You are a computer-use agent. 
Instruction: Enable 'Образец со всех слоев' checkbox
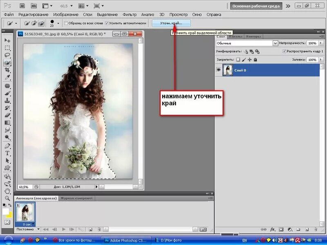coord(66,23)
